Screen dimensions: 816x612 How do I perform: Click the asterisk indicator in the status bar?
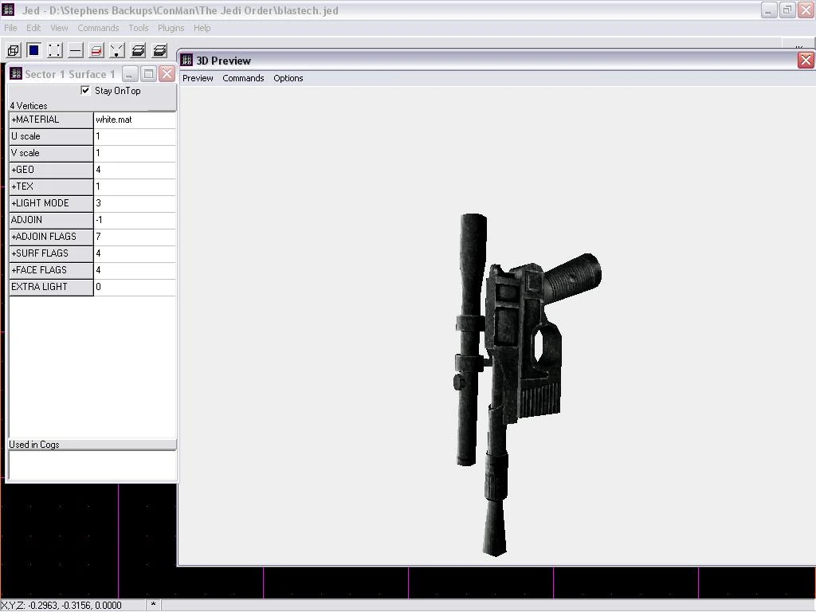153,605
